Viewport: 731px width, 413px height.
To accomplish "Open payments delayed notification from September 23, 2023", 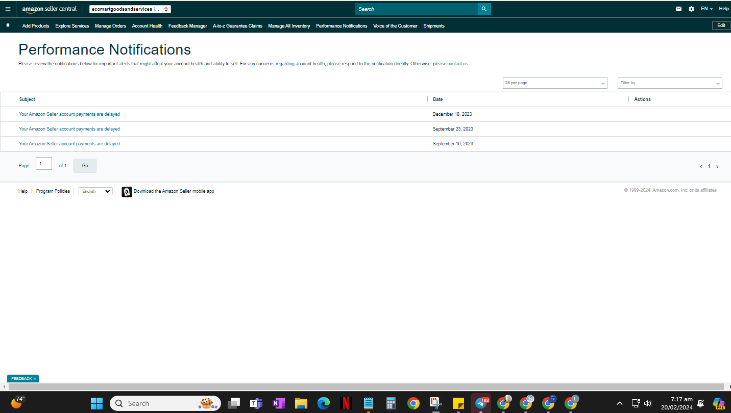I will [x=69, y=129].
